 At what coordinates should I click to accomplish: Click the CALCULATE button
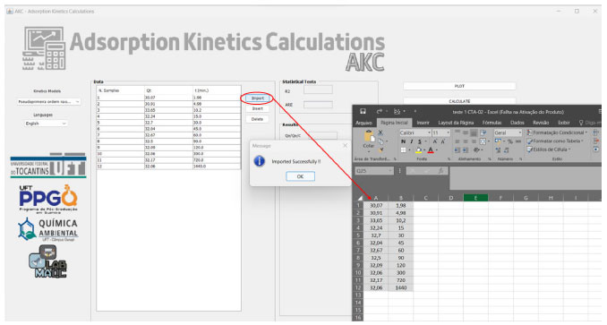point(459,101)
